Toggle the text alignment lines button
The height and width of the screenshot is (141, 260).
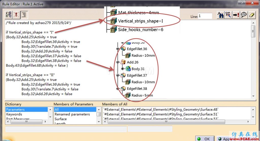click(24, 15)
